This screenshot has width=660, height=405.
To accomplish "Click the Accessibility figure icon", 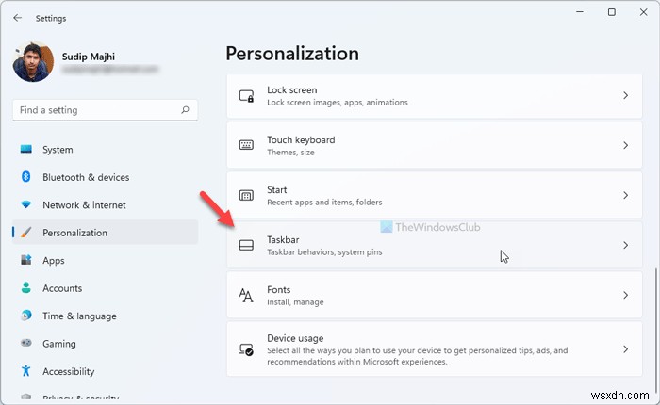I will 25,371.
